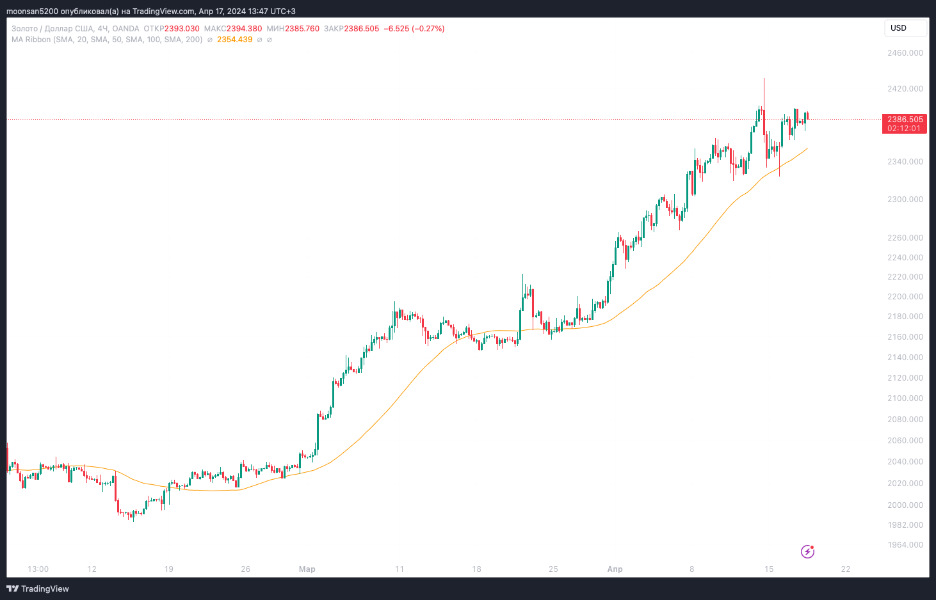Click the 11 date axis label
This screenshot has width=936, height=600.
click(x=399, y=569)
